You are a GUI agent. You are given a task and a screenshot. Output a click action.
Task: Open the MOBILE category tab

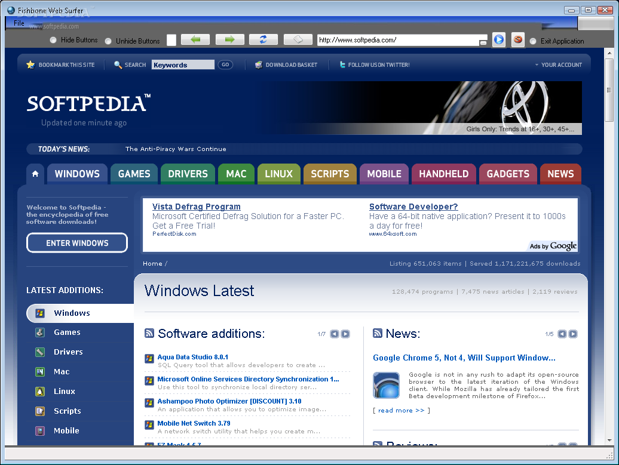[384, 174]
